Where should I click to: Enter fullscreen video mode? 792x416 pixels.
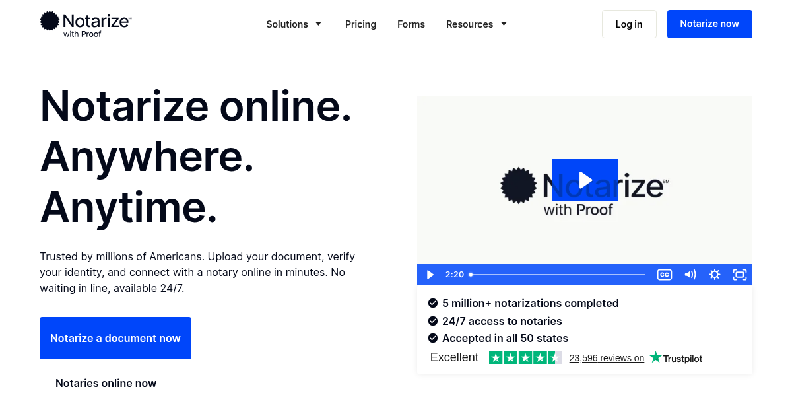point(740,275)
